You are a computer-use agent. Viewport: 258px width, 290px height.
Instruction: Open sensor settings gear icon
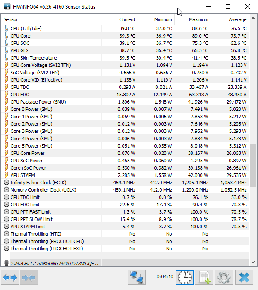pos(224,277)
